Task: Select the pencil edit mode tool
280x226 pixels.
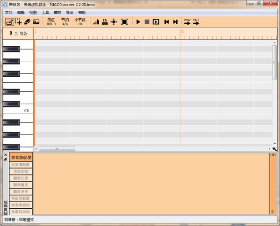Action: click(10, 22)
